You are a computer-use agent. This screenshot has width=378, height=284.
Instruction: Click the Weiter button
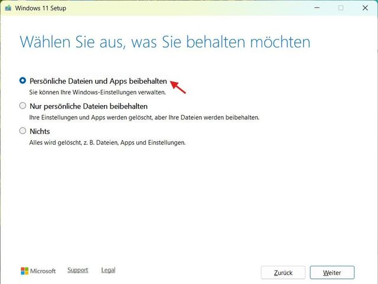pyautogui.click(x=332, y=273)
